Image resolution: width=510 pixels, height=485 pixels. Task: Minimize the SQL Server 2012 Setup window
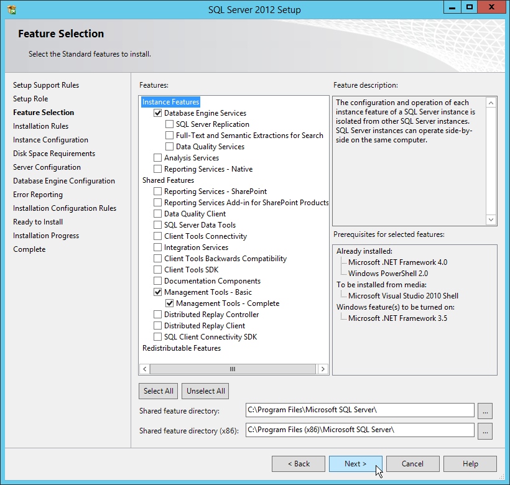(x=452, y=7)
